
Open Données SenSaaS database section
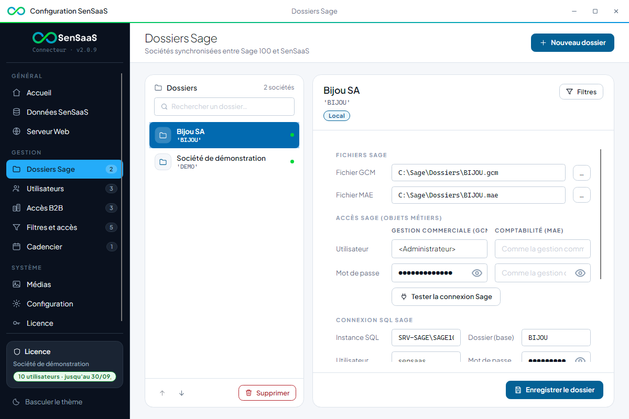click(64, 112)
